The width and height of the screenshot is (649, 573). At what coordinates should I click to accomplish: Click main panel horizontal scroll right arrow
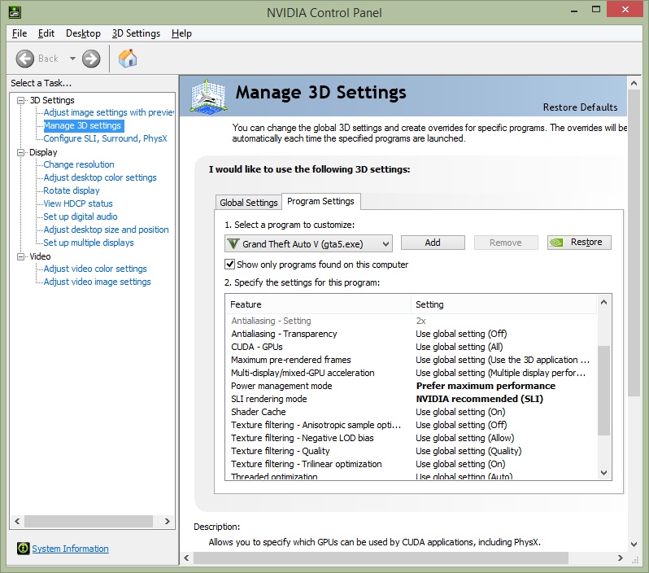coord(620,558)
